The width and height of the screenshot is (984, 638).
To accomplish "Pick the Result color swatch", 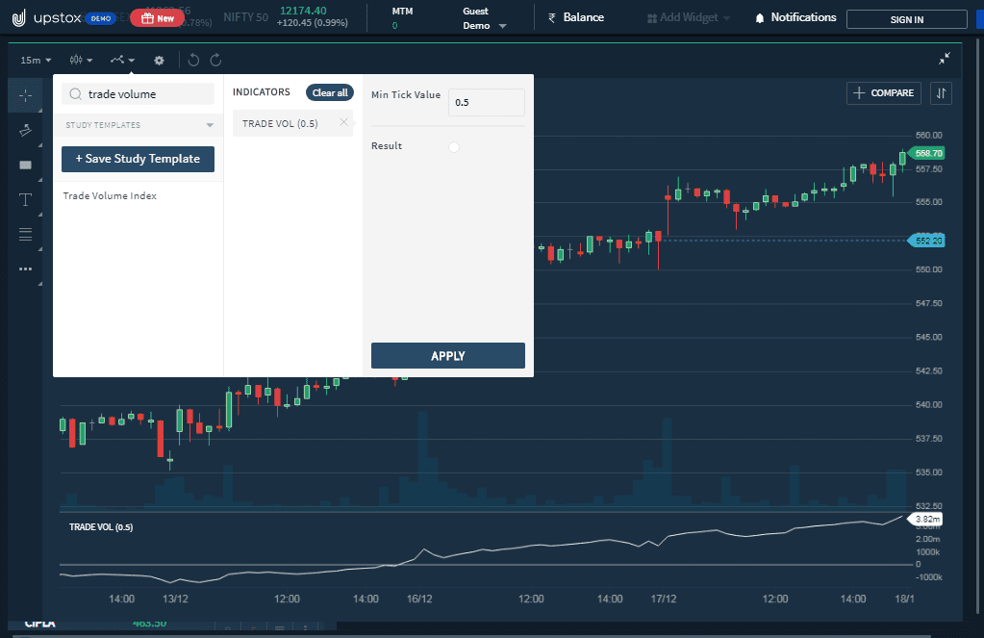I will tap(454, 147).
